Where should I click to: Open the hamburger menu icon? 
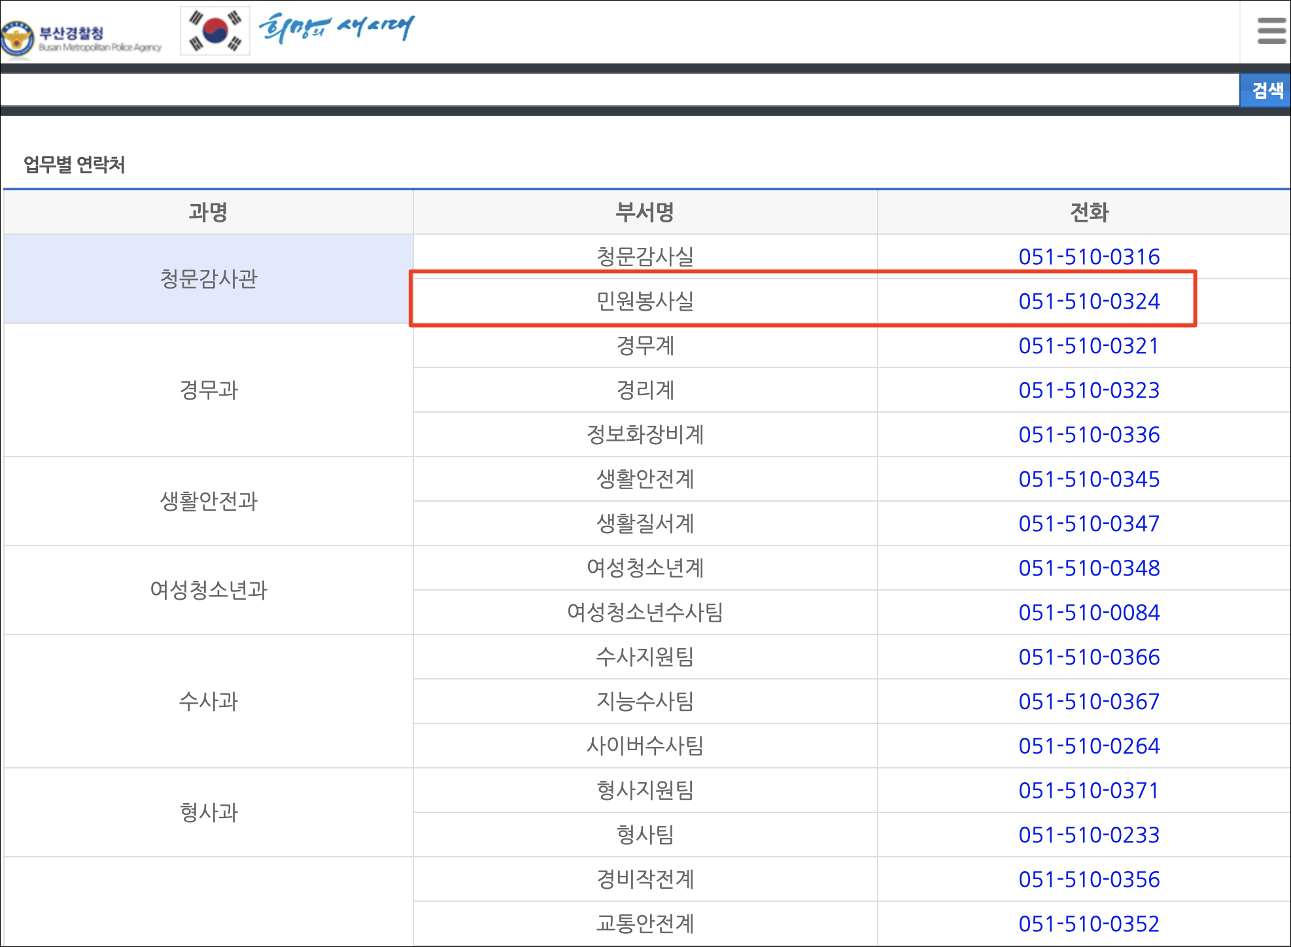click(x=1271, y=31)
